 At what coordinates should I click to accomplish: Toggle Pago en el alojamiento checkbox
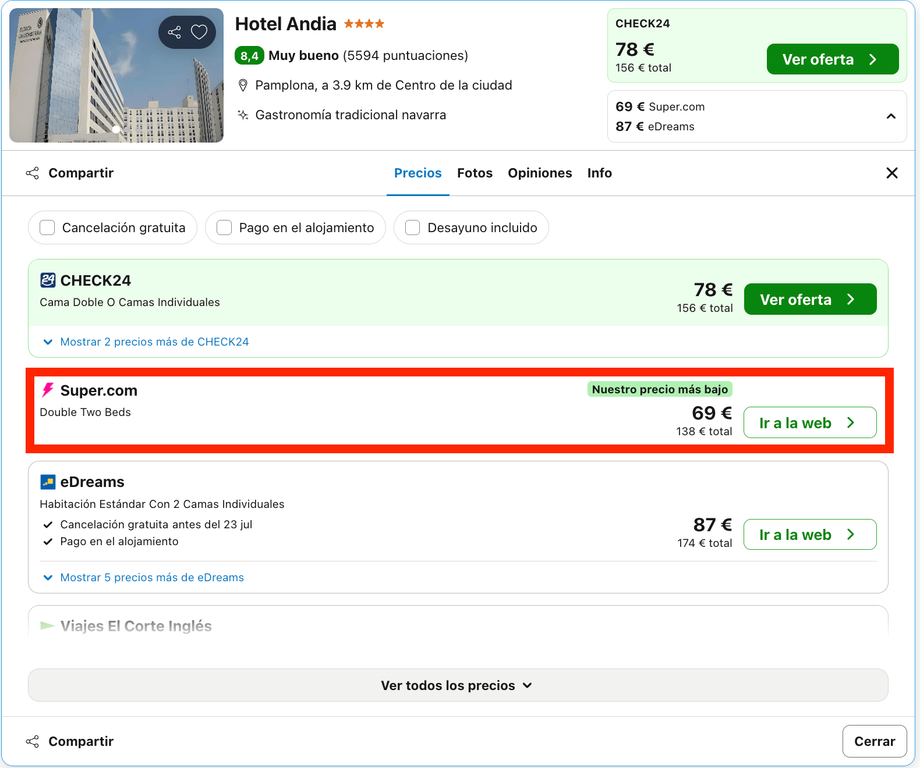224,227
